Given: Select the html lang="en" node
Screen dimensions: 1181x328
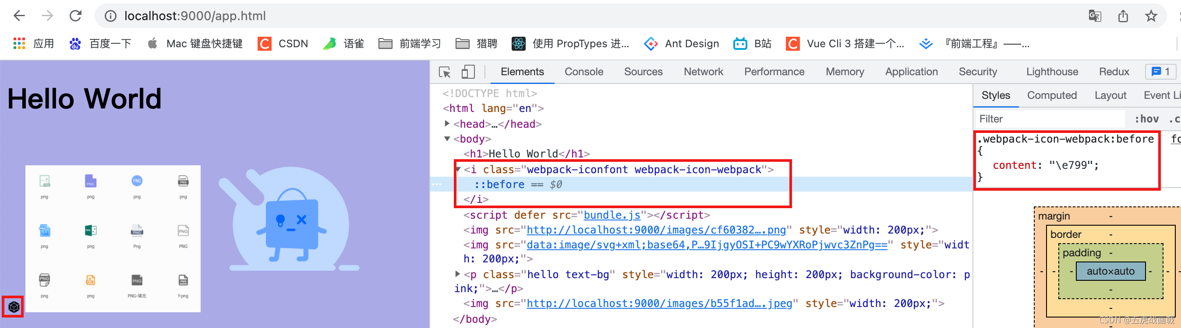Looking at the screenshot, I should click(493, 108).
